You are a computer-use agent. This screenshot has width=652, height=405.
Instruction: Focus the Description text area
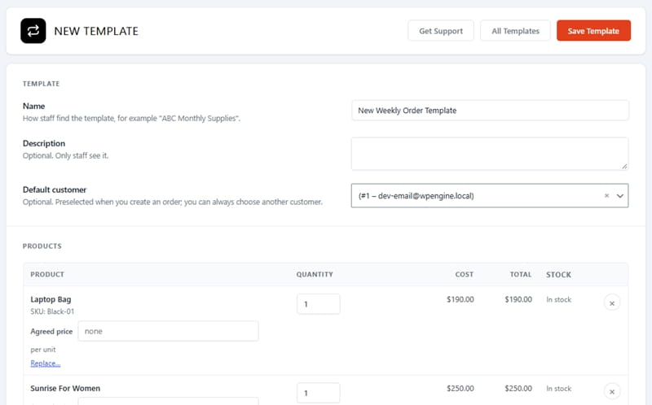[x=490, y=154]
